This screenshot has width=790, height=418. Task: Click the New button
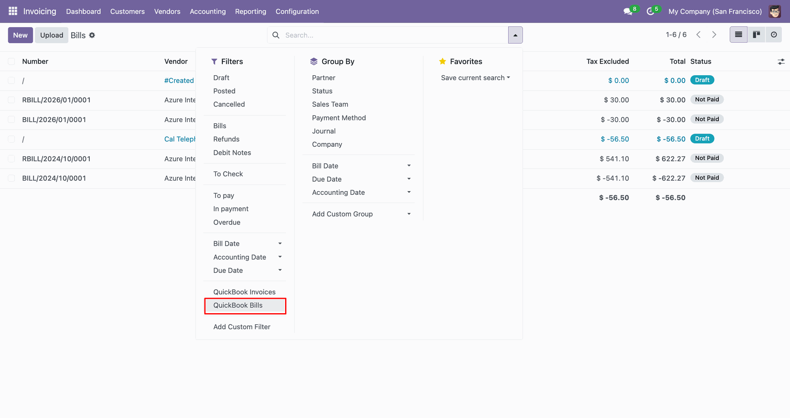pos(20,35)
